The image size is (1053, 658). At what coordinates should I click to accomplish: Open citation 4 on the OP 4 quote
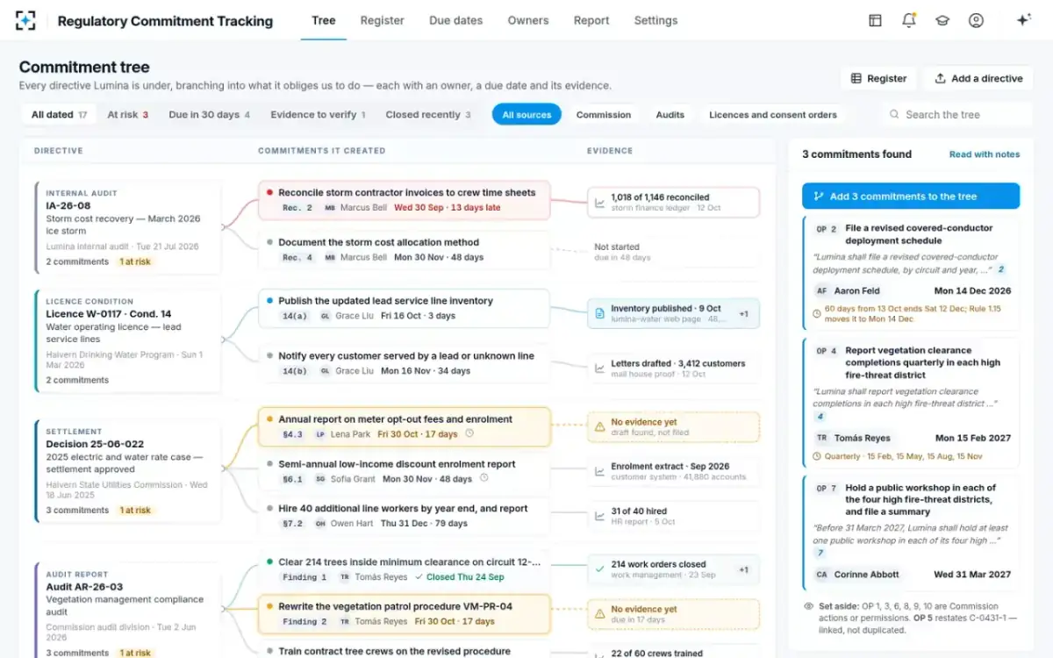pyautogui.click(x=820, y=417)
